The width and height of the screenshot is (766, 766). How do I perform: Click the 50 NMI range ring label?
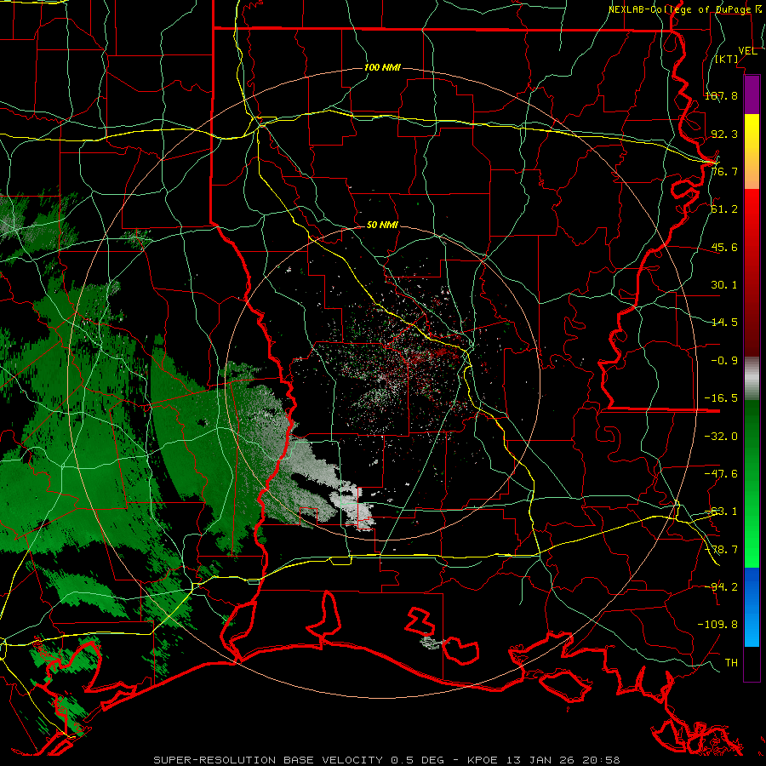point(382,225)
